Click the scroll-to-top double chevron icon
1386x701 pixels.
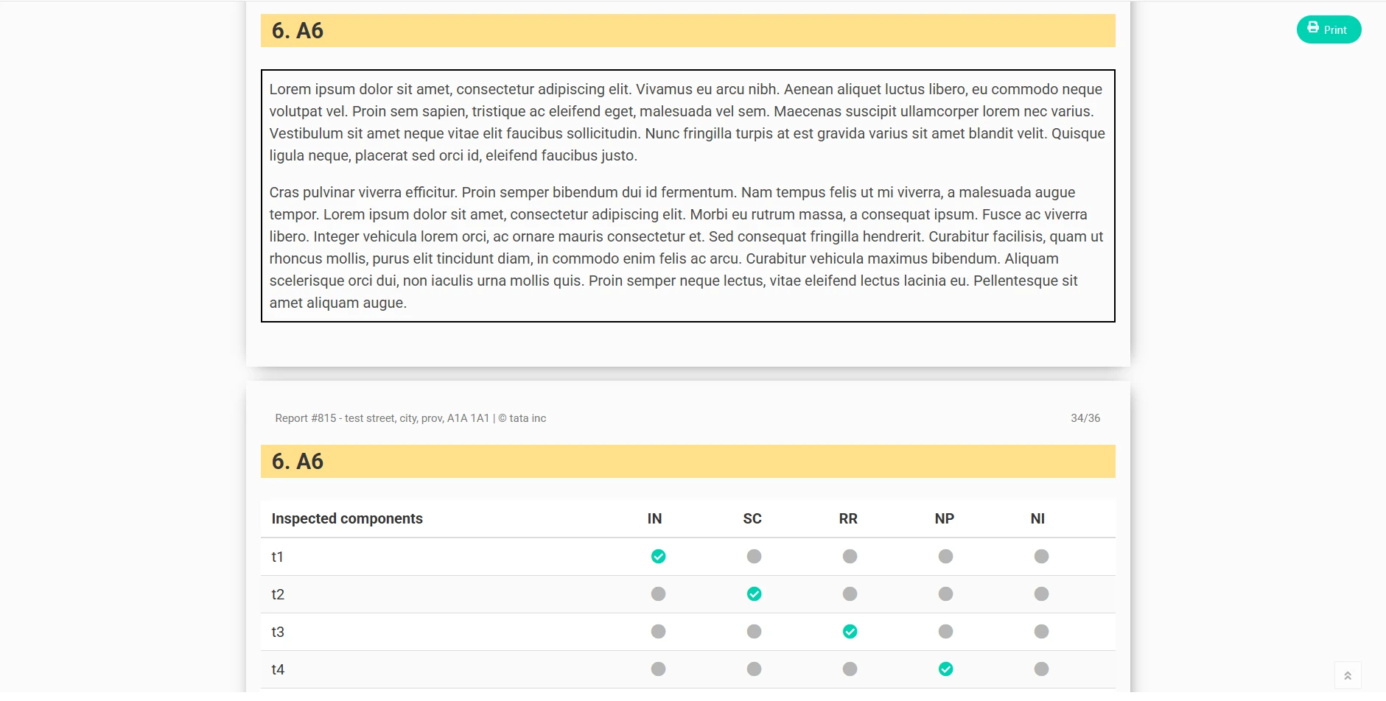click(1347, 675)
